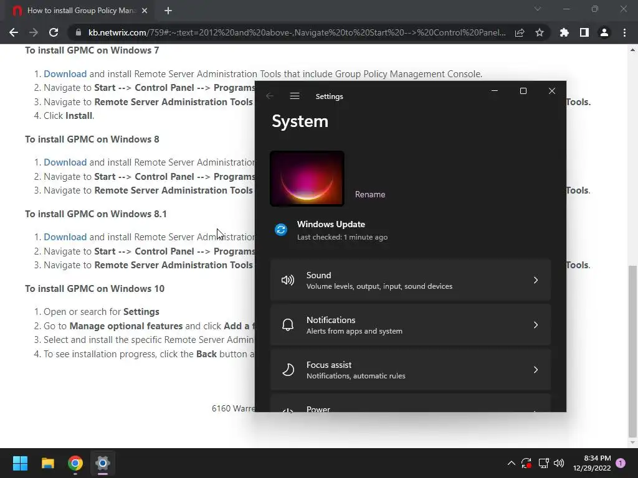
Task: Open File Explorer from the taskbar
Action: (47, 463)
